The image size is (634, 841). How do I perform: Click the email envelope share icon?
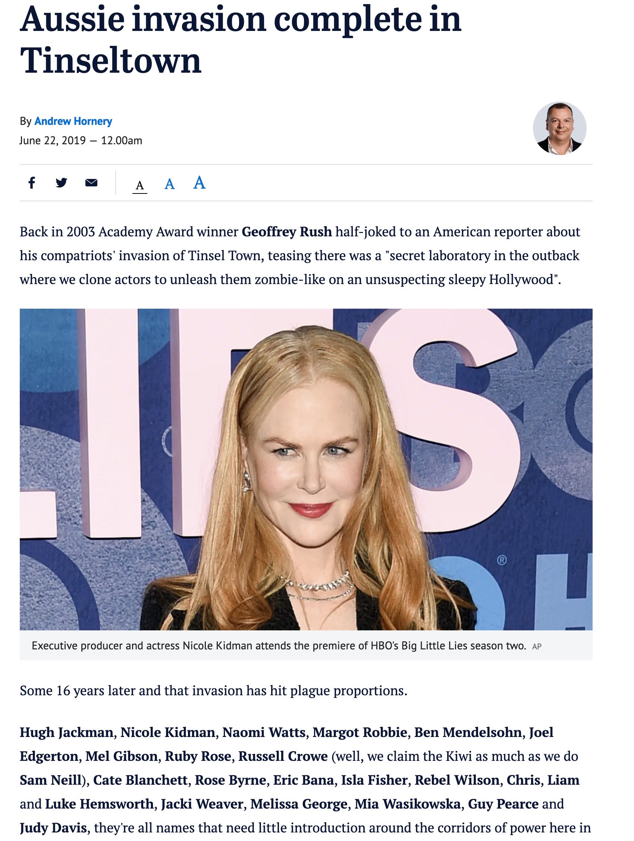[x=91, y=183]
